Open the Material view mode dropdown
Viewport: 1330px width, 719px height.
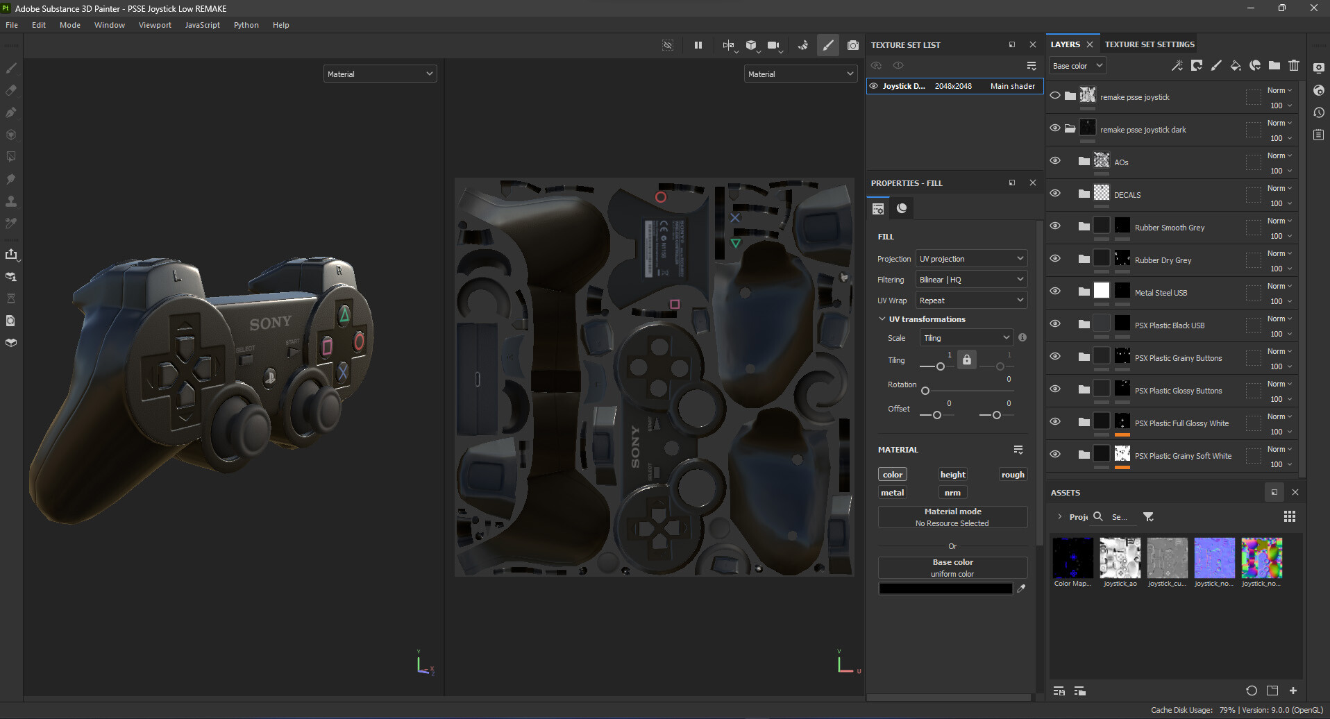pos(380,74)
